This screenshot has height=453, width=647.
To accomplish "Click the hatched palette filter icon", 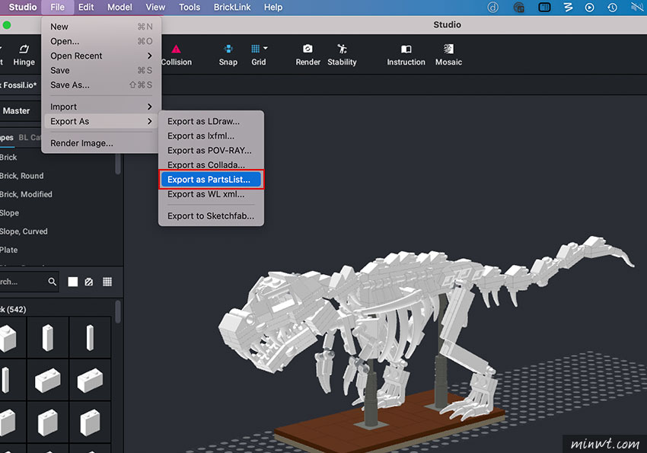I will pos(89,282).
